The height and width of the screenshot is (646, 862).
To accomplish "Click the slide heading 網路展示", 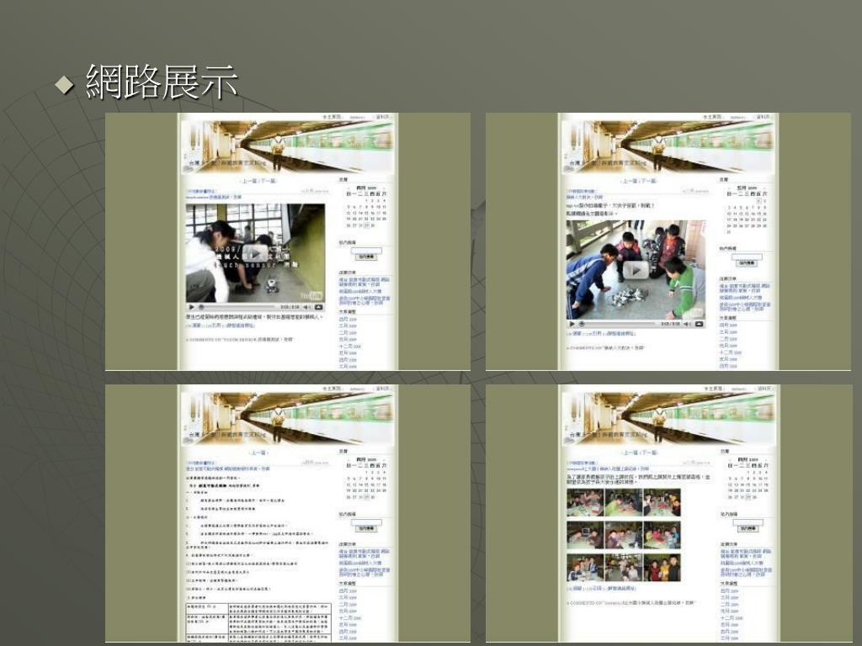I will [162, 82].
